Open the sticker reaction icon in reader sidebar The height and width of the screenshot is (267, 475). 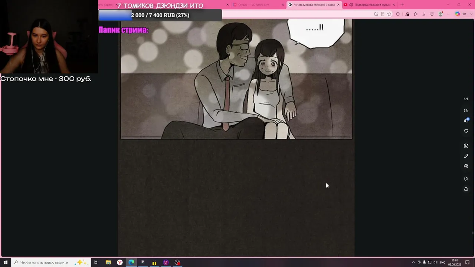point(466,146)
